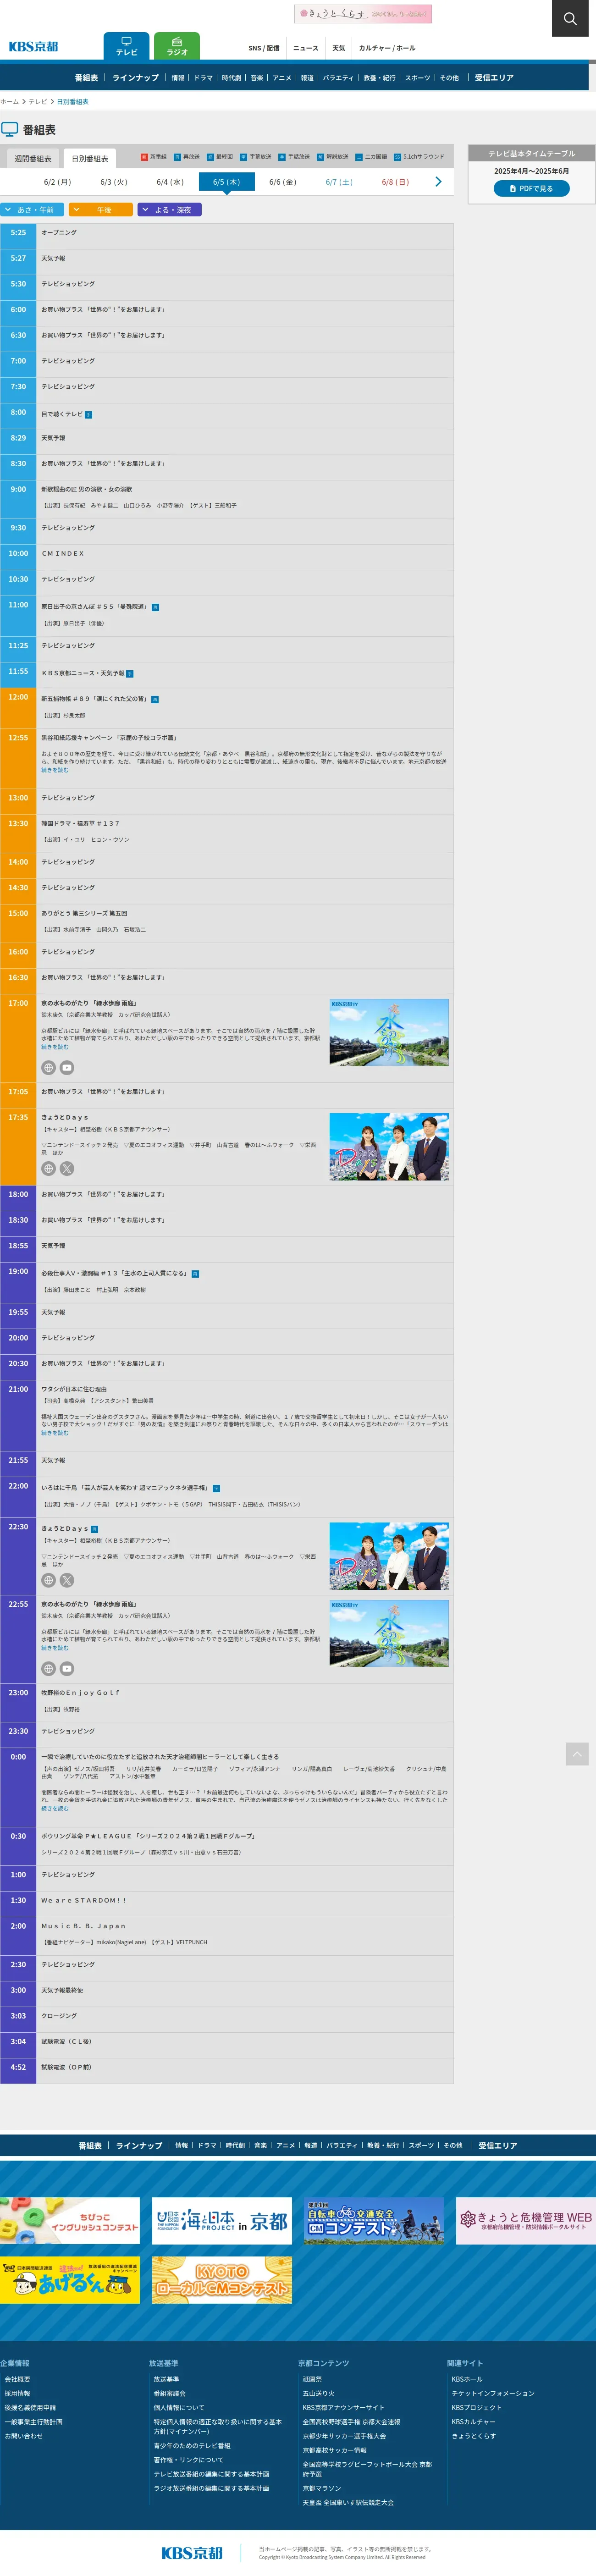Open きょうと危機管理WEB banner
This screenshot has width=596, height=2576.
pyautogui.click(x=526, y=2221)
